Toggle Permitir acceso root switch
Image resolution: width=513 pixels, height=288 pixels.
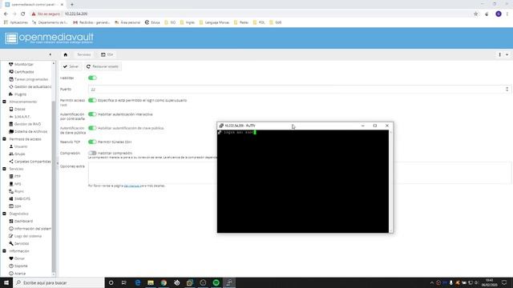(92, 100)
